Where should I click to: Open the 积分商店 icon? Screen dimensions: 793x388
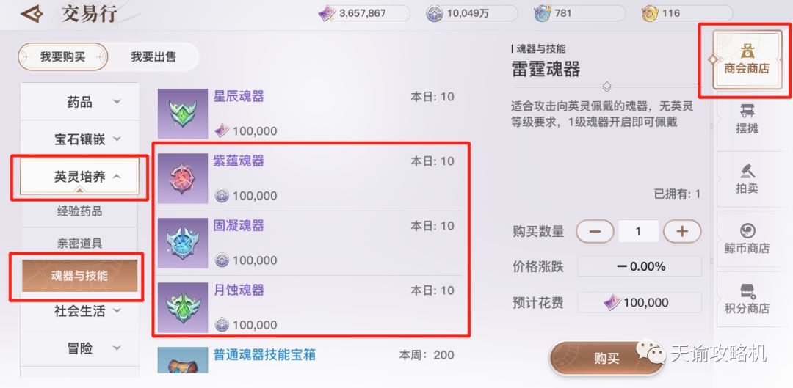click(x=747, y=299)
